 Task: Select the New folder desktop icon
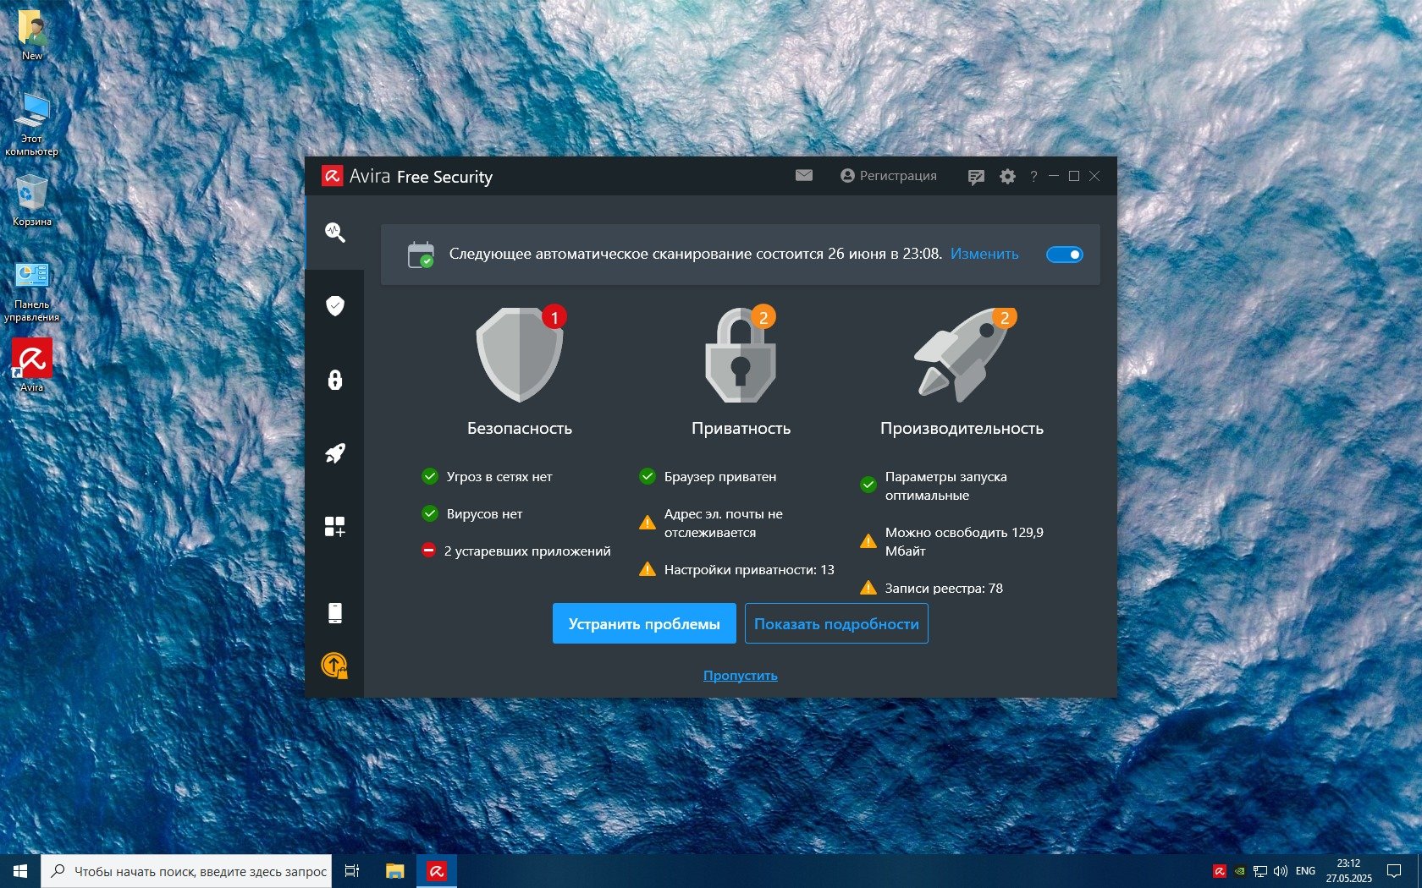32,36
